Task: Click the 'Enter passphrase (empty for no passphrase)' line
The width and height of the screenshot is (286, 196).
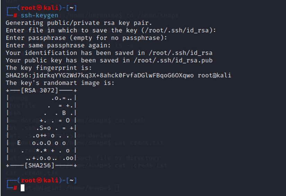Action: click(86, 38)
